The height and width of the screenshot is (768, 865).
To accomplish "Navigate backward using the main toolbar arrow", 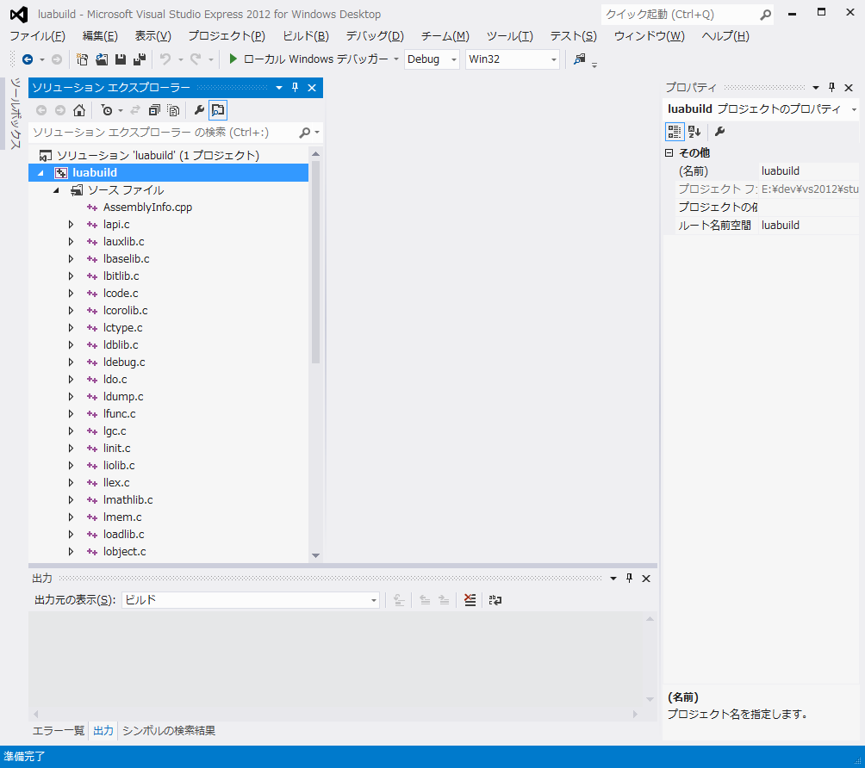I will 27,59.
